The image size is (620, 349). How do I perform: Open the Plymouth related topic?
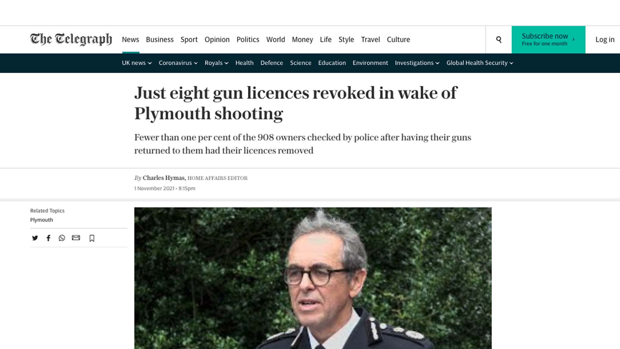pos(41,220)
